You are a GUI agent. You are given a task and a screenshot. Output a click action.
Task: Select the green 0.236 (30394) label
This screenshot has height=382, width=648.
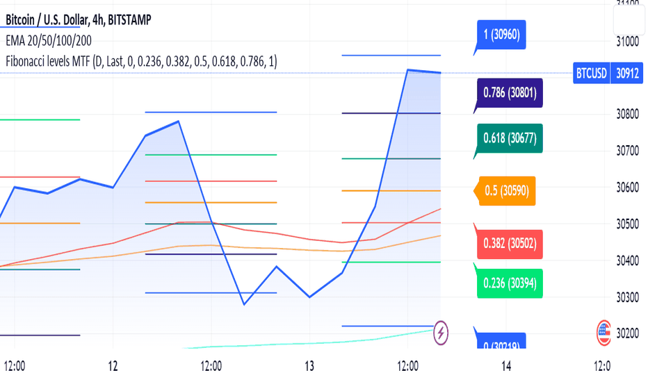coord(510,283)
